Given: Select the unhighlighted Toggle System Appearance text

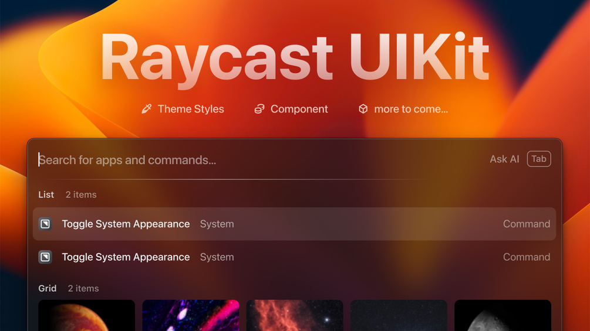Looking at the screenshot, I should click(126, 257).
